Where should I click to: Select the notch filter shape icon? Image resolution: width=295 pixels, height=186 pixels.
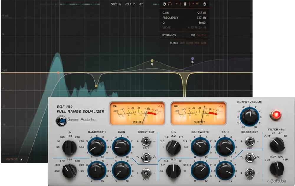pyautogui.click(x=197, y=4)
